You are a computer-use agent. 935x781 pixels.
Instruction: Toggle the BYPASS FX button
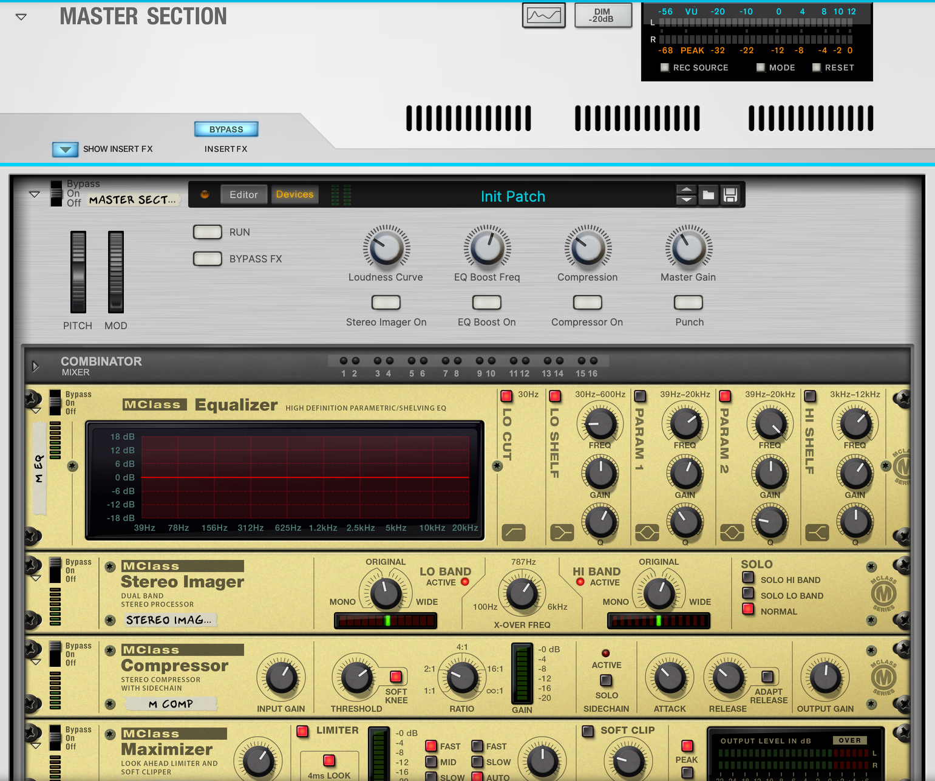point(208,259)
